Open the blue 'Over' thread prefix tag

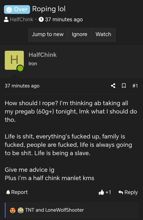click(17, 9)
